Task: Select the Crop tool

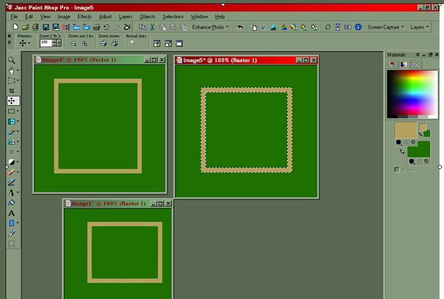Action: tap(11, 91)
